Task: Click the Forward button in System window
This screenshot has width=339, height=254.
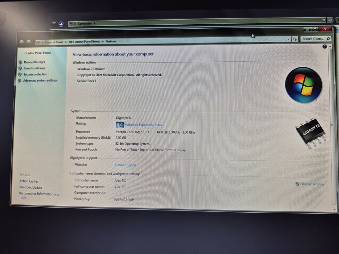Action: (29, 42)
